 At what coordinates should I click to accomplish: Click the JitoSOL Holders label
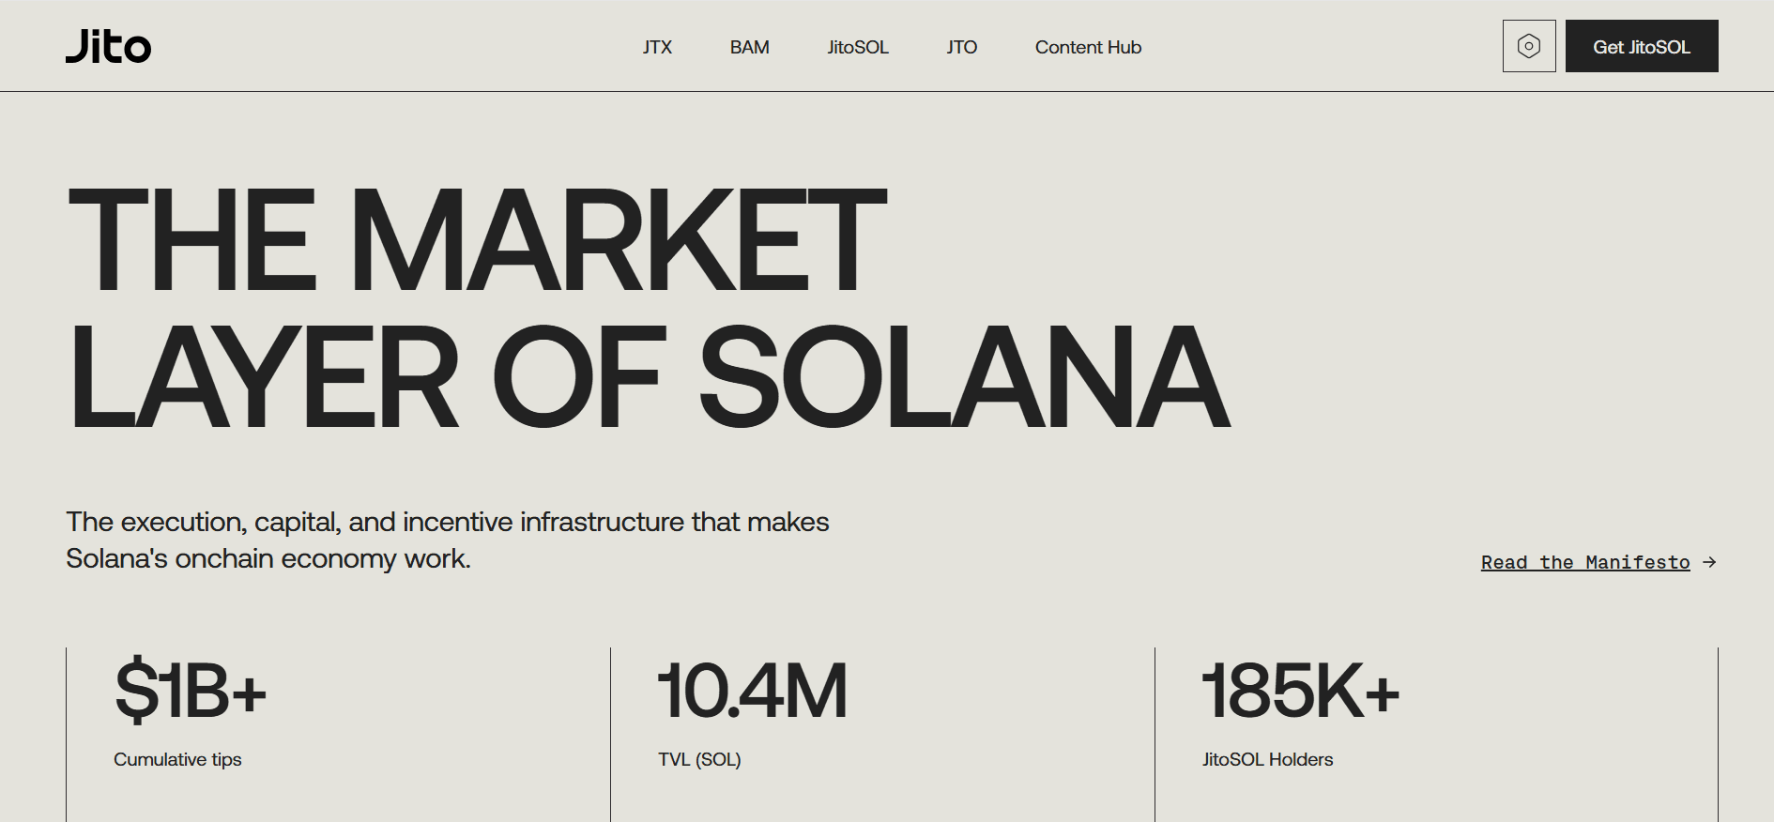1267,759
